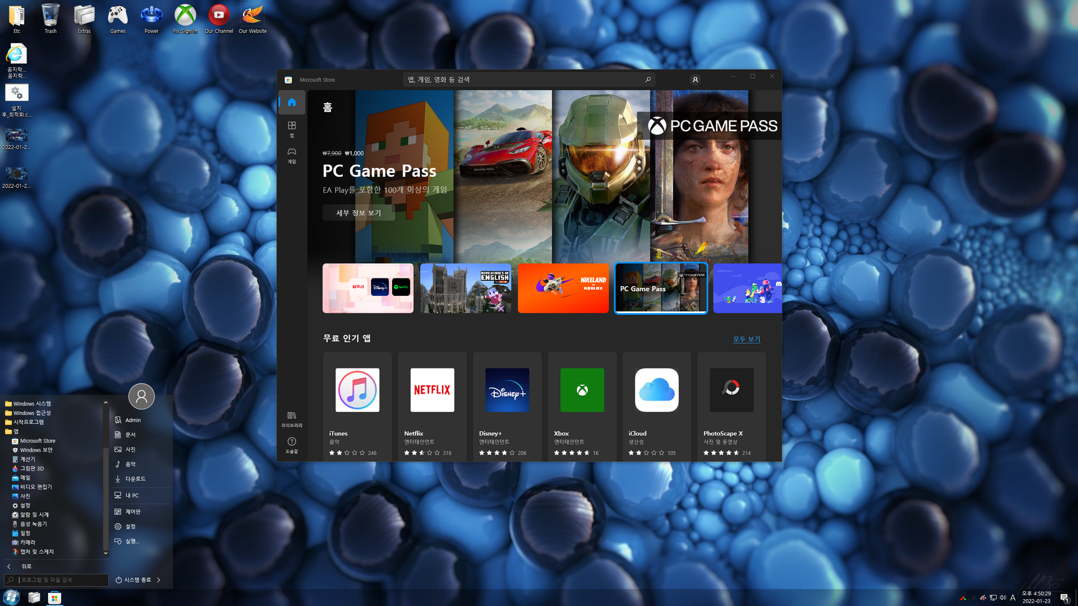Open the file explorer taskbar icon
The image size is (1078, 606).
click(34, 598)
